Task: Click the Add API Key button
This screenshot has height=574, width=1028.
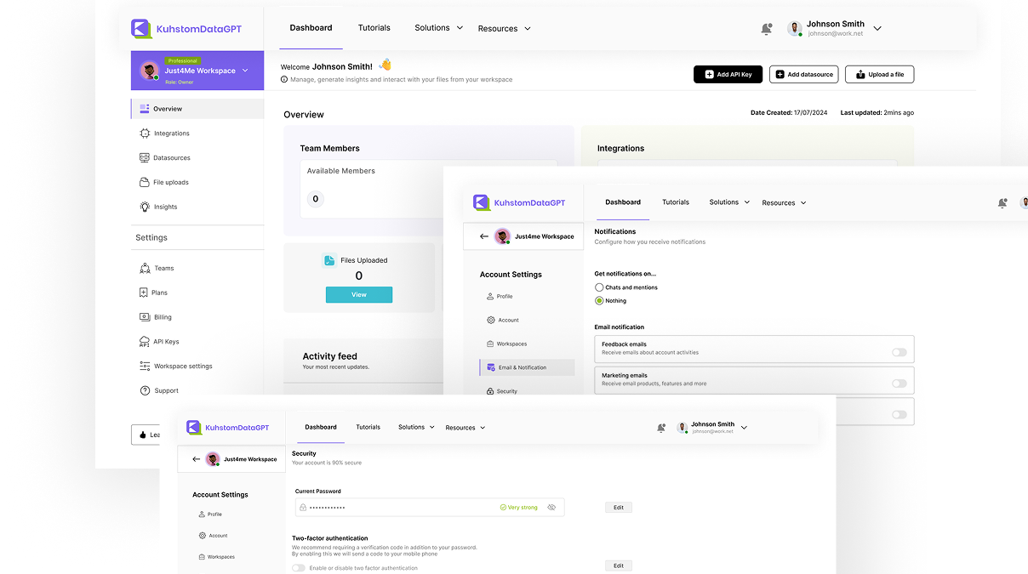Action: [728, 74]
